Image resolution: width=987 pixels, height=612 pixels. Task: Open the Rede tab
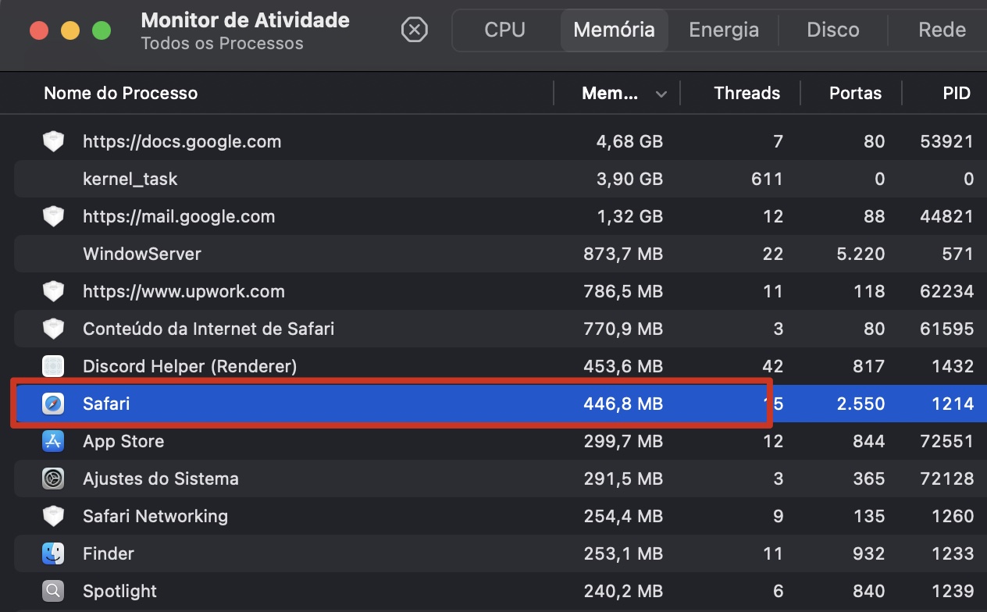(x=942, y=30)
